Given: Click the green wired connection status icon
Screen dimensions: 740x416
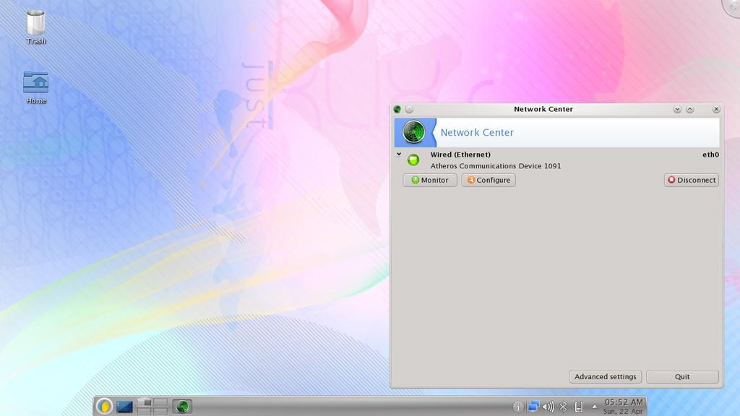Looking at the screenshot, I should [413, 160].
